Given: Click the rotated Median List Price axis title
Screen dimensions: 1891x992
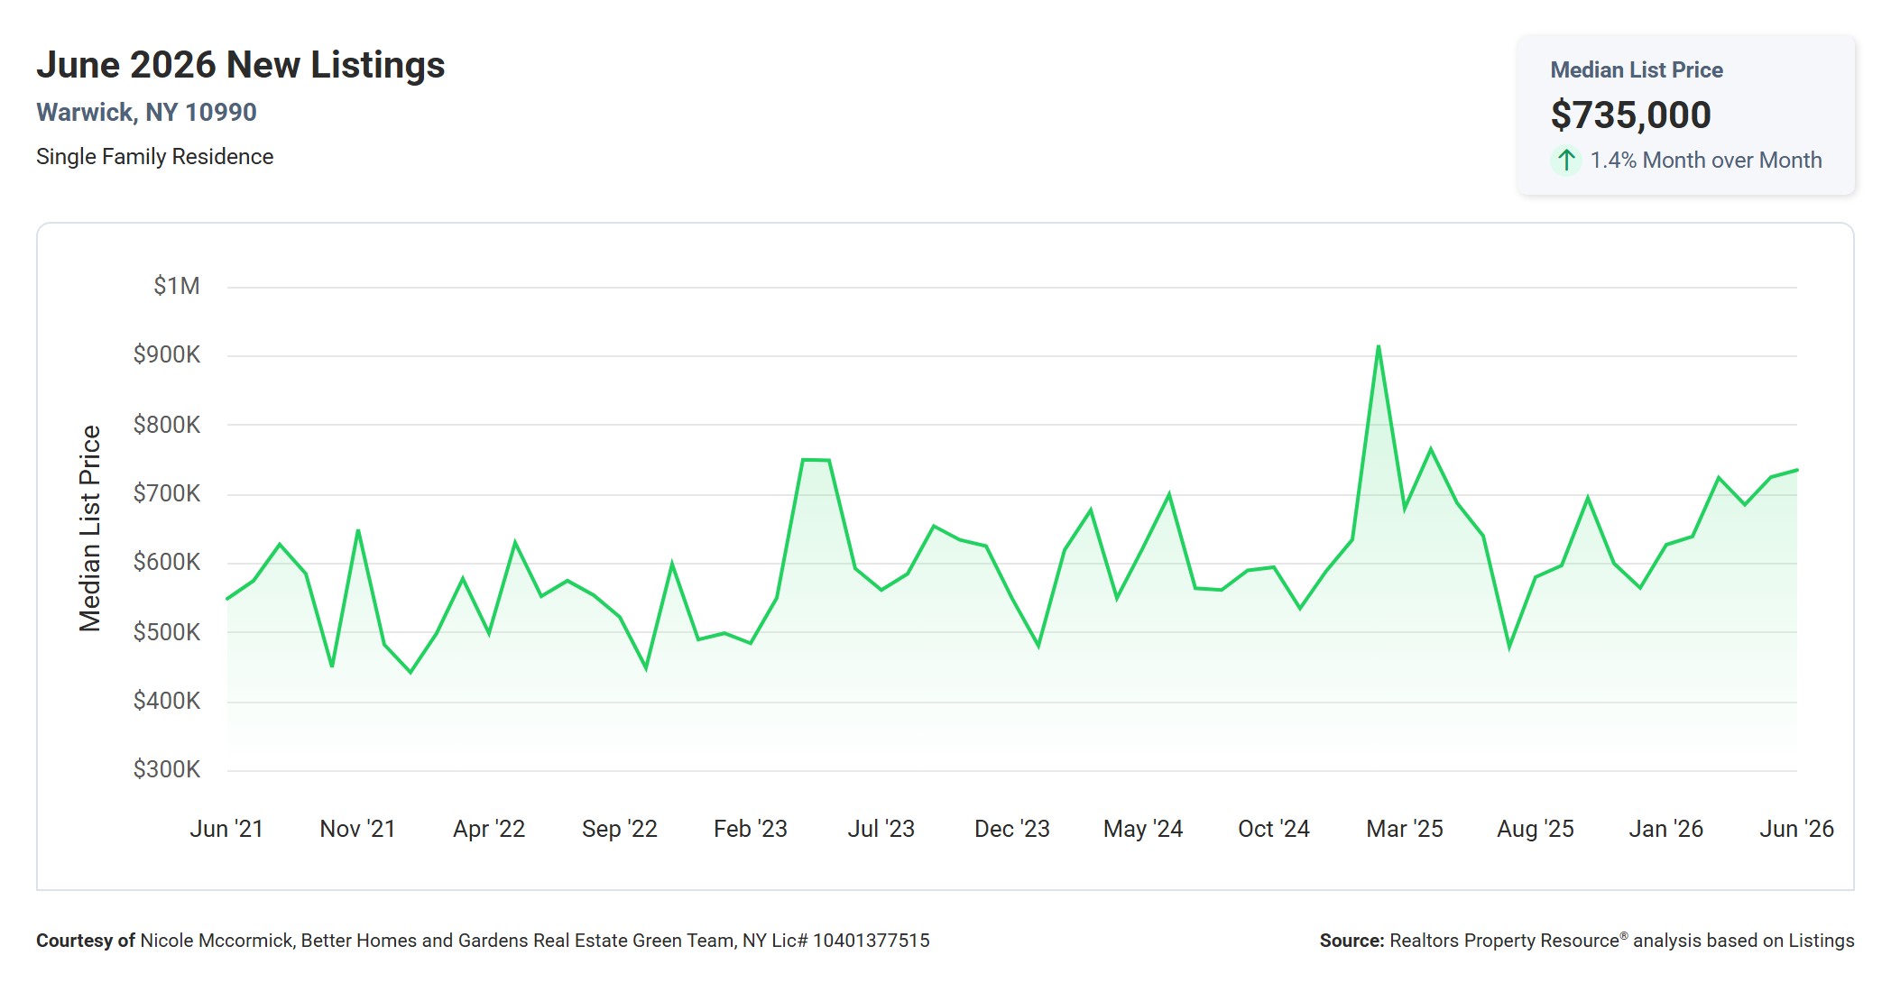Looking at the screenshot, I should click(89, 528).
